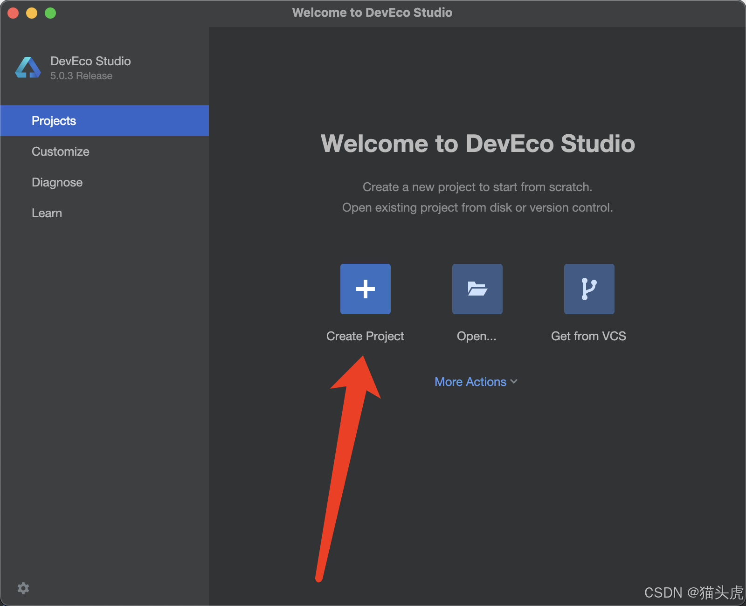Open the Diagnose section
Viewport: 746px width, 606px height.
click(104, 182)
